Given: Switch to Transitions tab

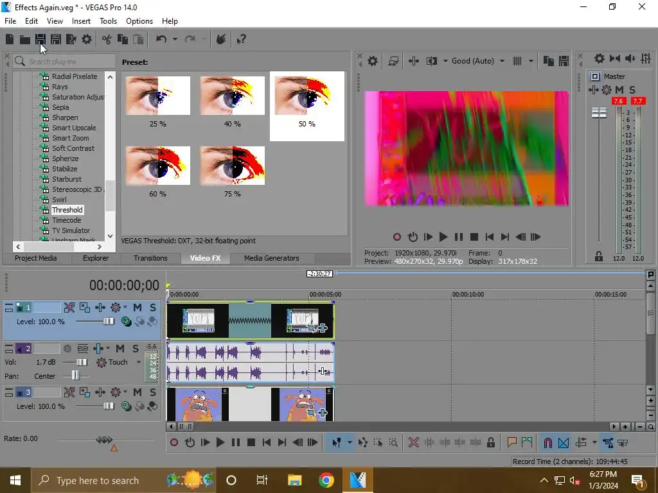Looking at the screenshot, I should pyautogui.click(x=150, y=258).
